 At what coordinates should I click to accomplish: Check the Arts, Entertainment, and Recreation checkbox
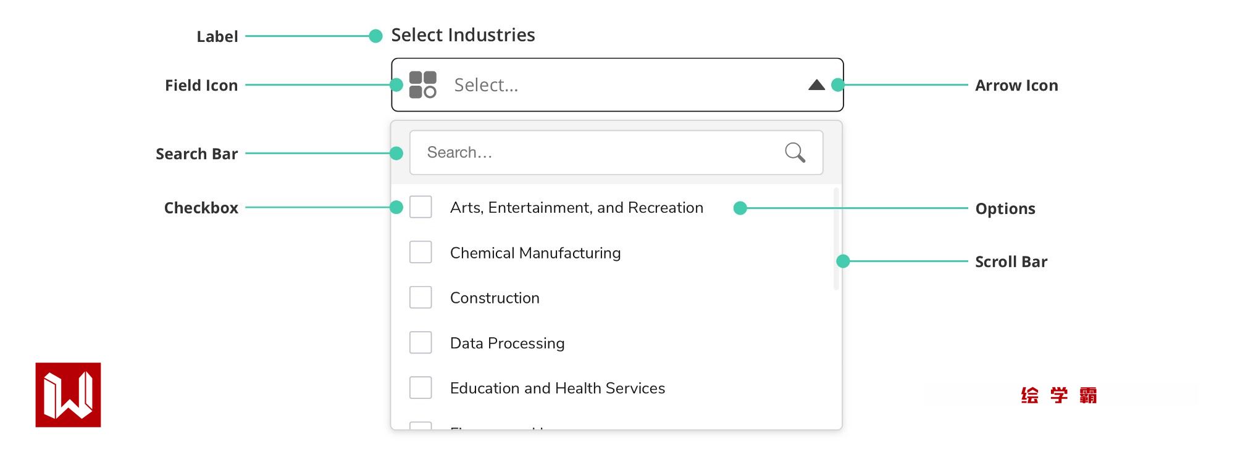[421, 207]
